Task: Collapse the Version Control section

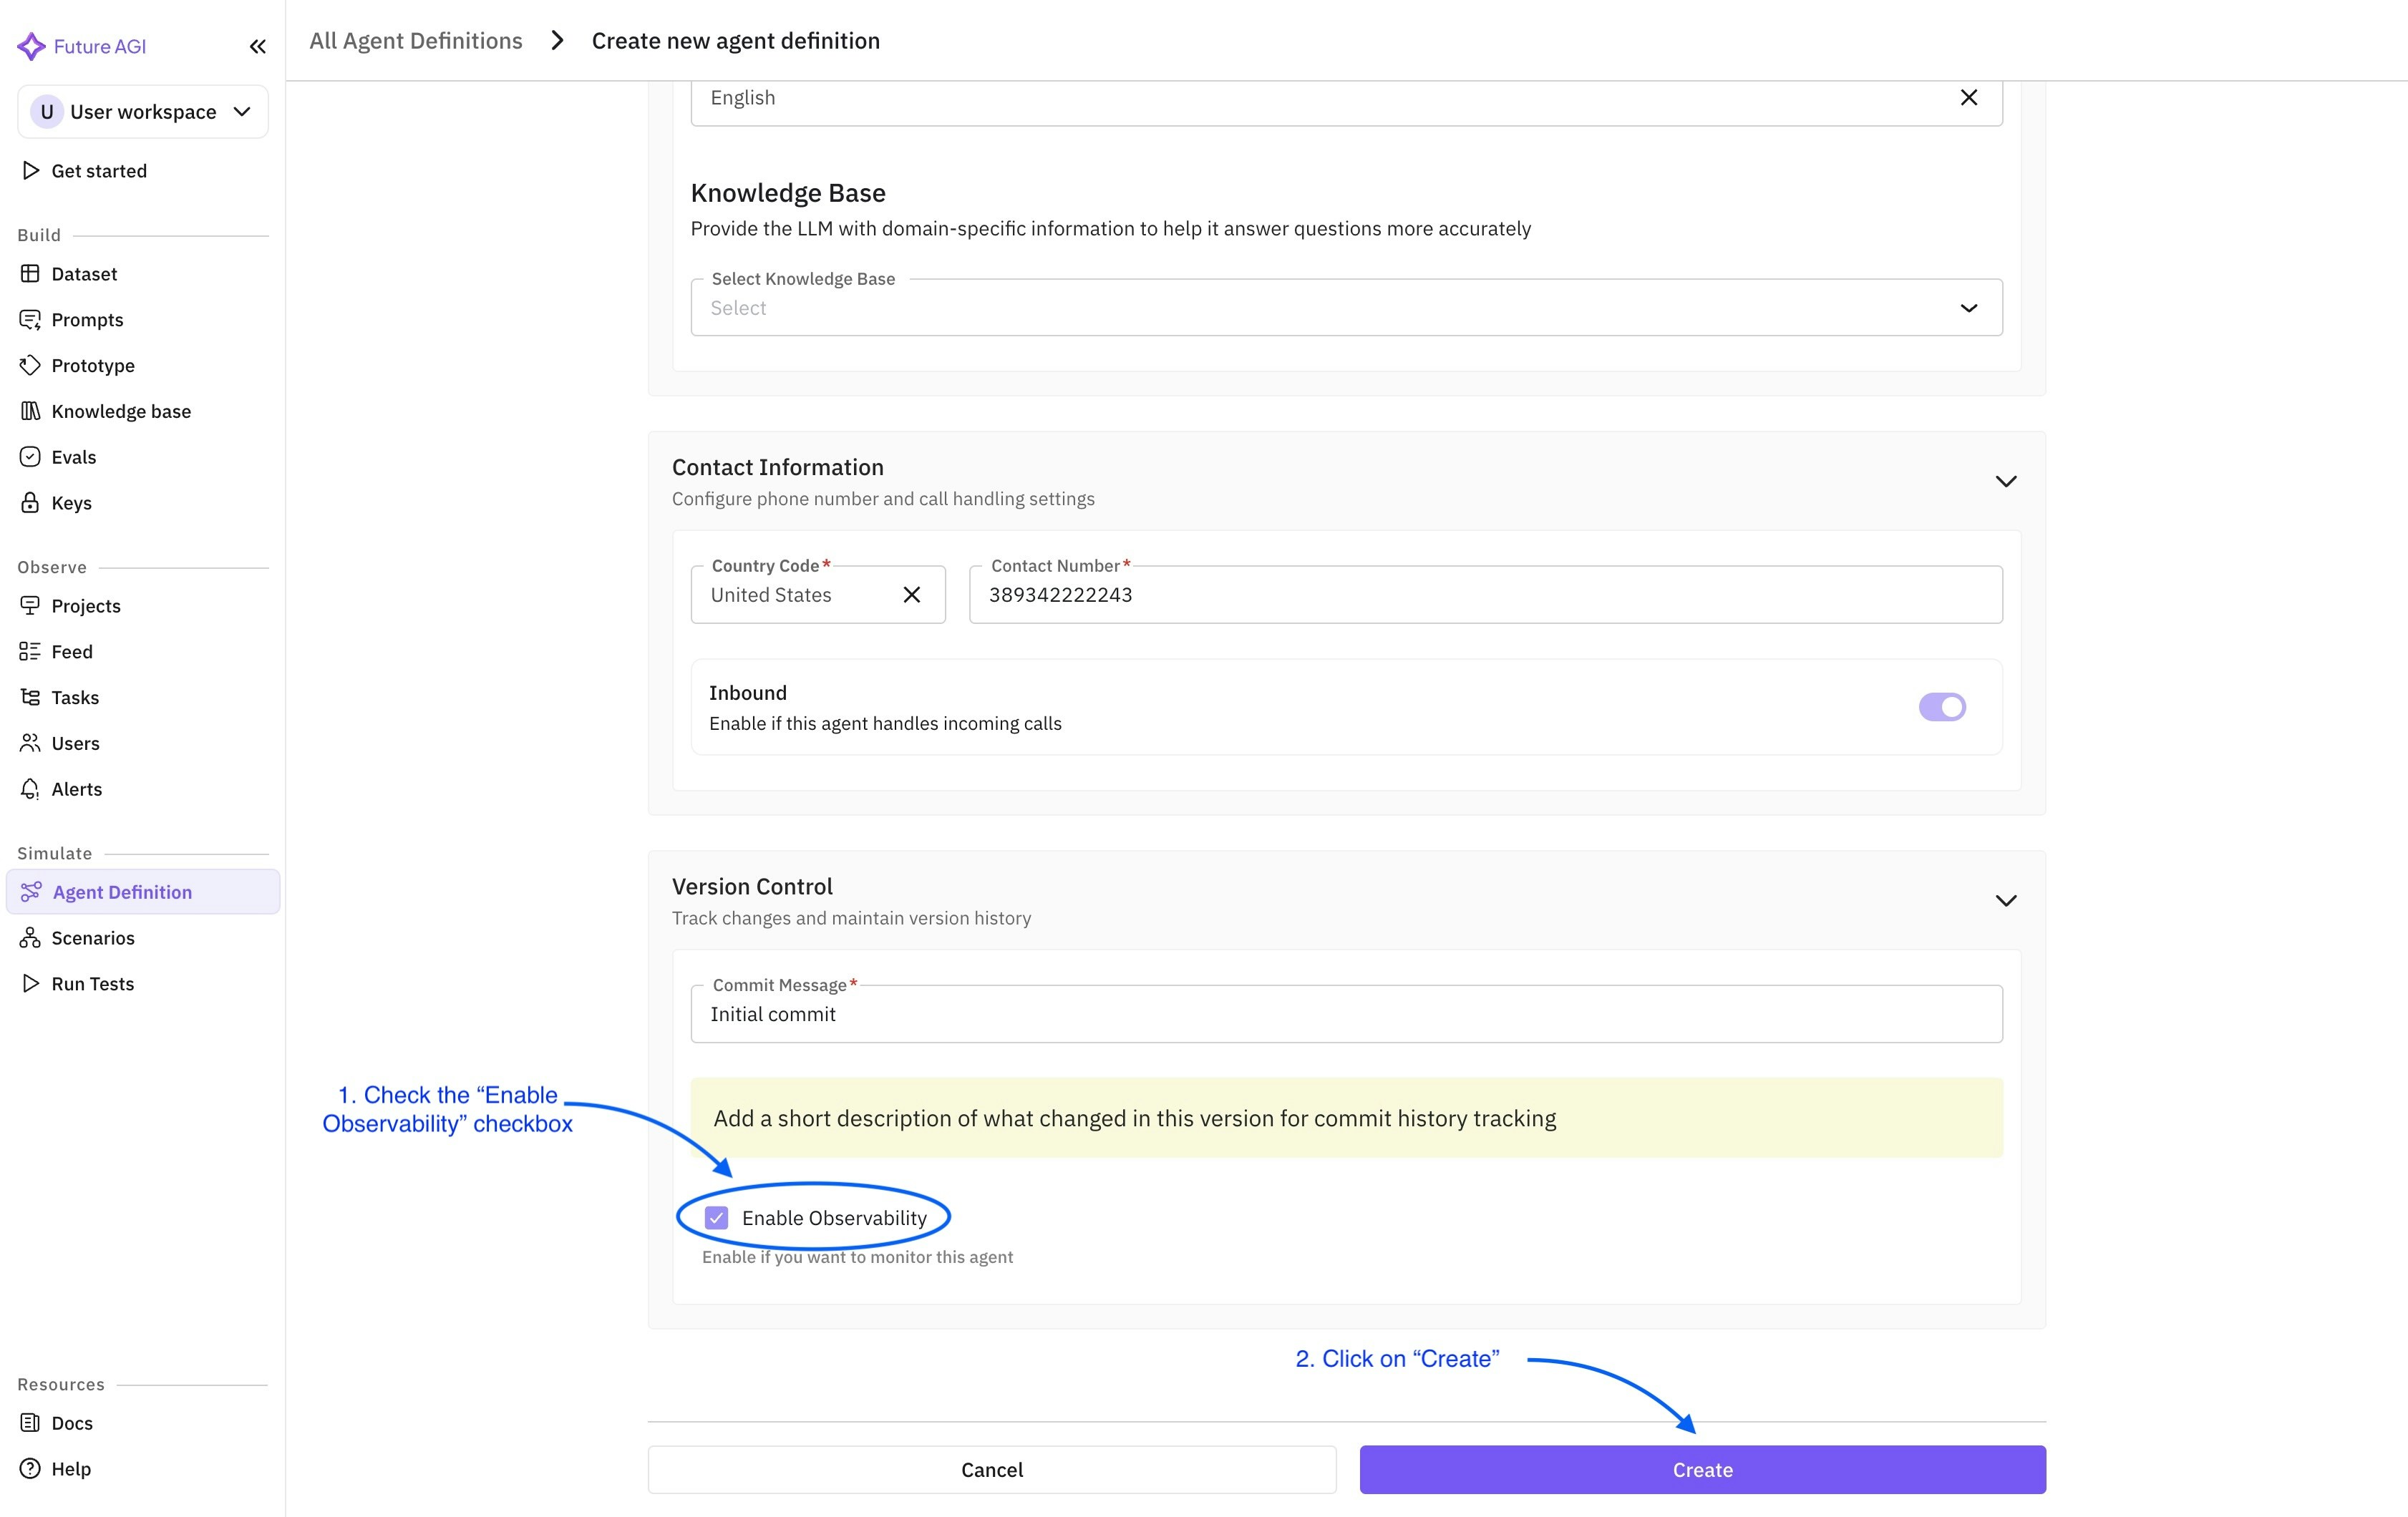Action: (x=2005, y=900)
